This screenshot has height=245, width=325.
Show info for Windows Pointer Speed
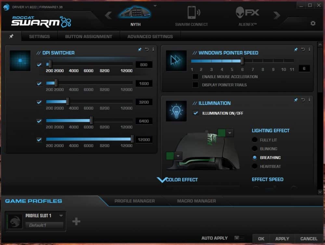tap(309, 49)
